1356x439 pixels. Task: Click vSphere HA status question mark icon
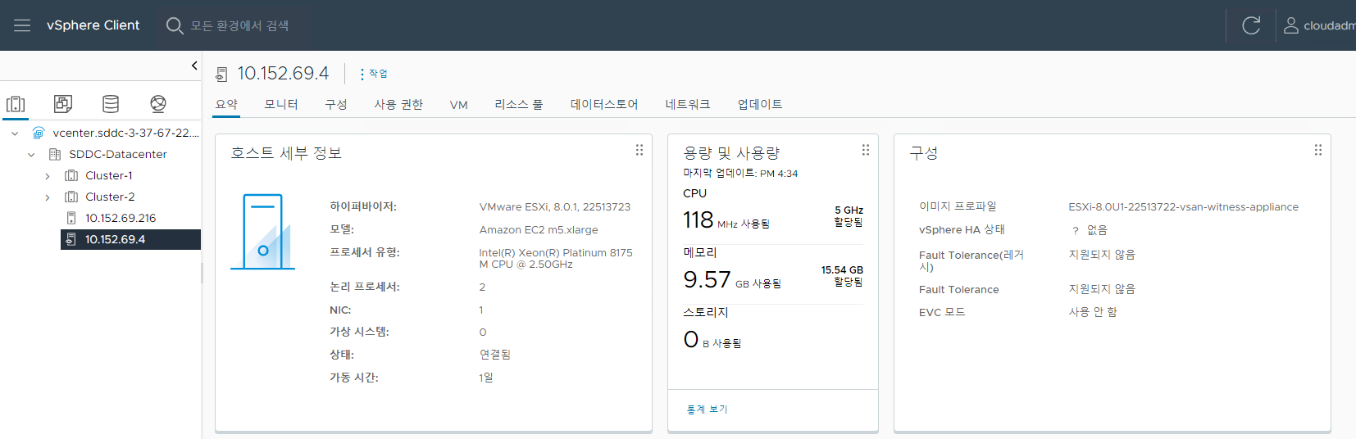point(1076,231)
